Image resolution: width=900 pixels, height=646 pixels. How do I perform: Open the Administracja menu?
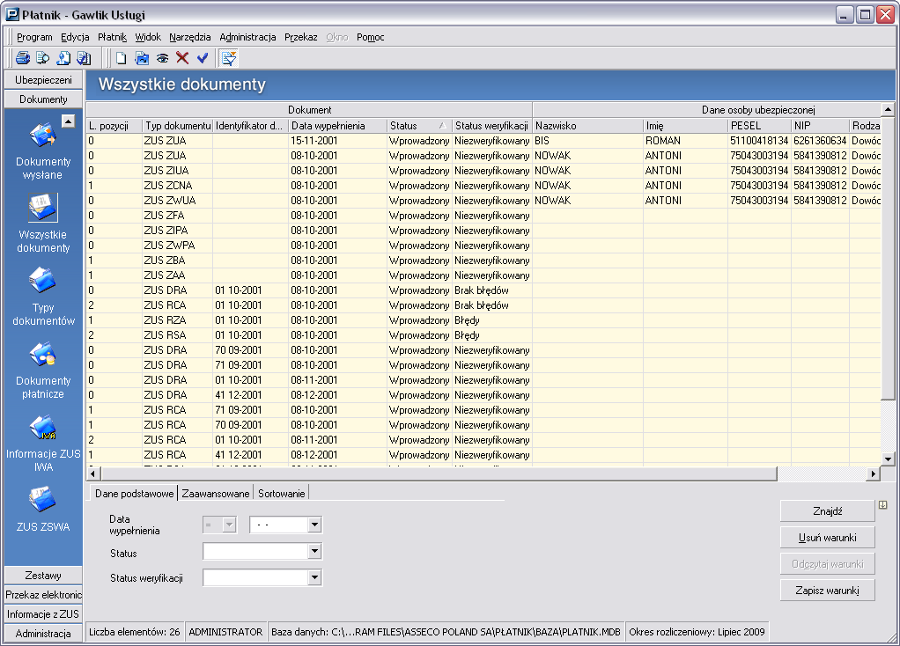pyautogui.click(x=248, y=37)
